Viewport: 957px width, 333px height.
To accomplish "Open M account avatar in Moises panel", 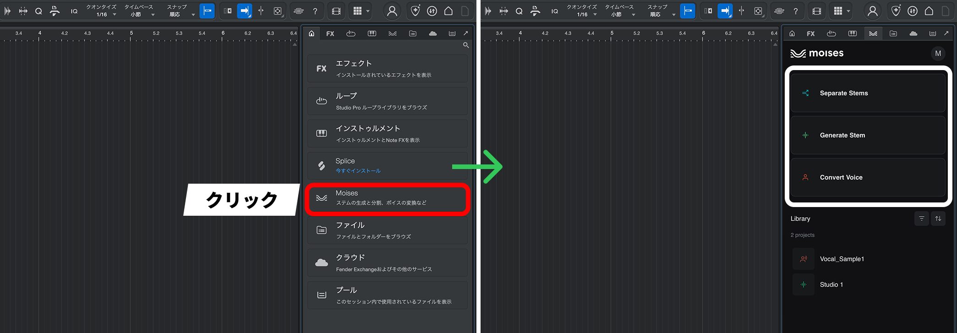I will (x=938, y=53).
